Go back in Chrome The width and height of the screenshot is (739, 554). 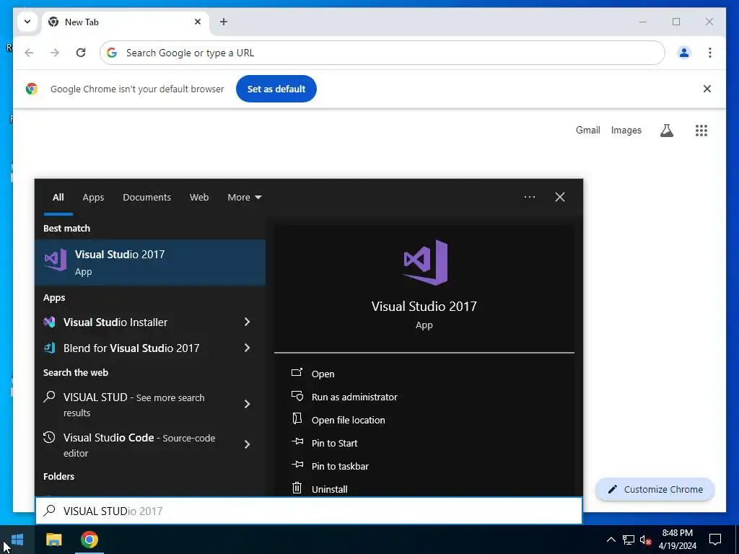tap(29, 53)
